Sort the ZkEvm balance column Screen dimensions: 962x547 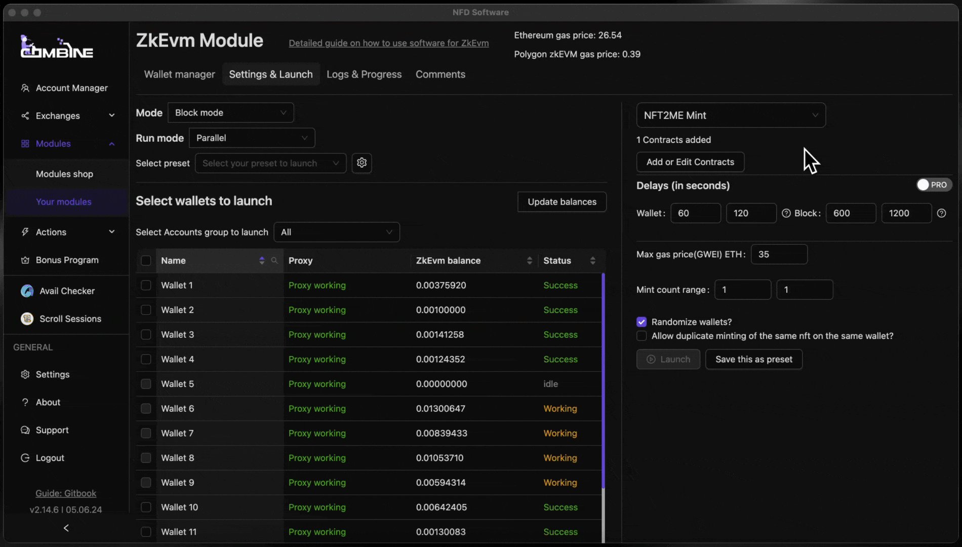click(529, 260)
